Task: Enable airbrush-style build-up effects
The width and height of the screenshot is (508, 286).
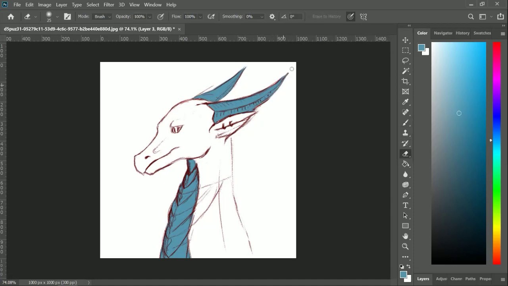Action: (211, 17)
